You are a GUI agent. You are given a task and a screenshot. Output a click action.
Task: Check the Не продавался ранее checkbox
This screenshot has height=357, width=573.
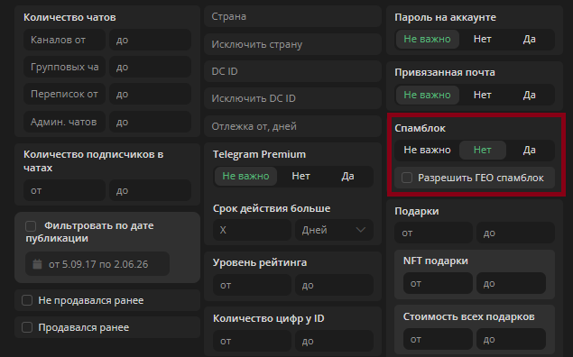coord(27,300)
